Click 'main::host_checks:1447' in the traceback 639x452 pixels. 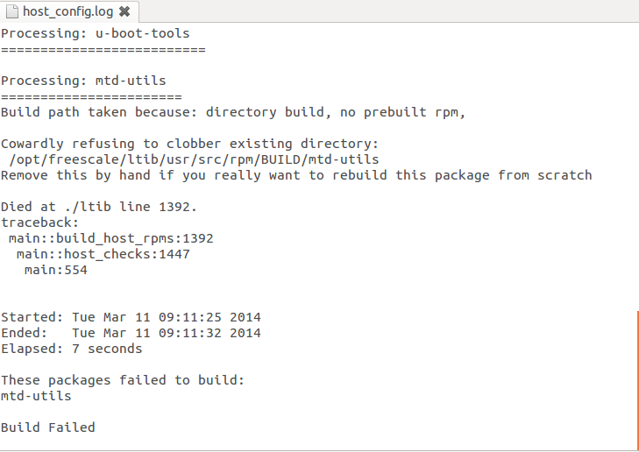(103, 254)
